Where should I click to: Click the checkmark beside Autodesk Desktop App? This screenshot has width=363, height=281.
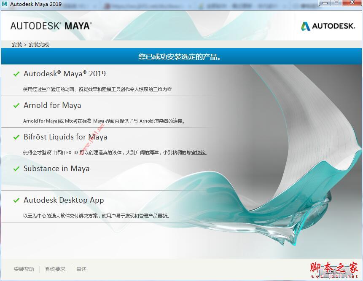point(16,200)
